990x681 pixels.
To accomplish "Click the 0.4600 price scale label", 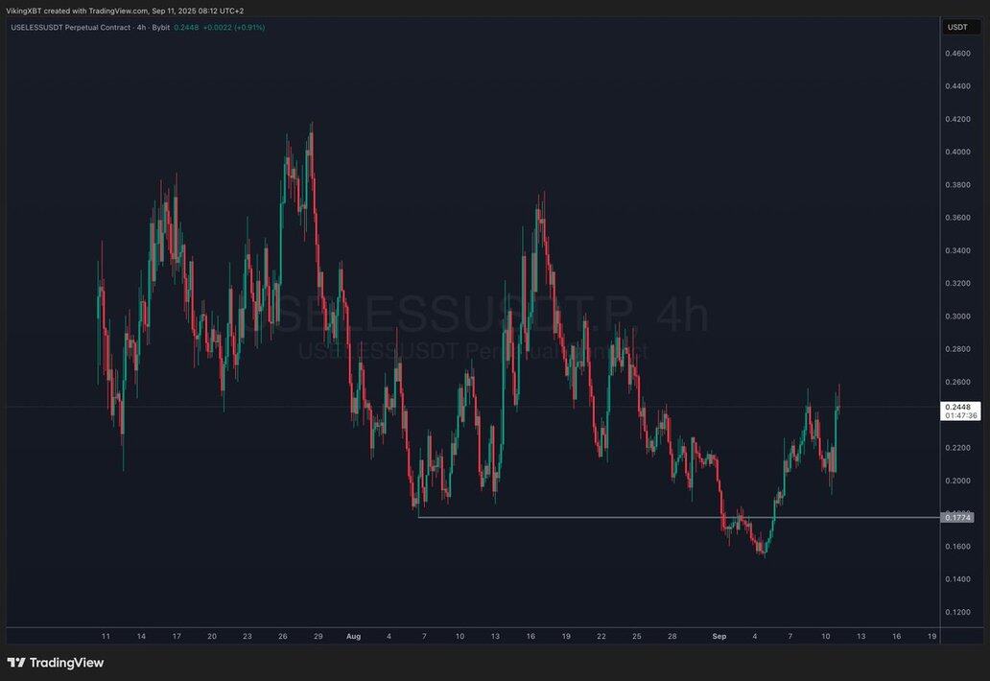I will (x=957, y=54).
